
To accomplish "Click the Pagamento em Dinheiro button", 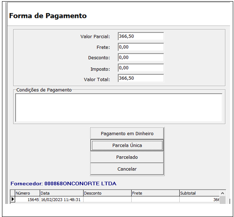I will tap(127, 133).
